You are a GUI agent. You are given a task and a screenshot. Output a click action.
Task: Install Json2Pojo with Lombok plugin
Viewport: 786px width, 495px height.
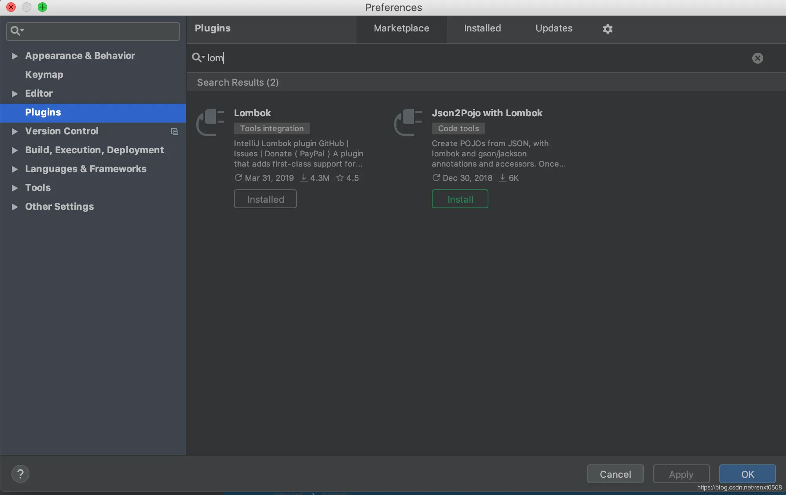[460, 199]
